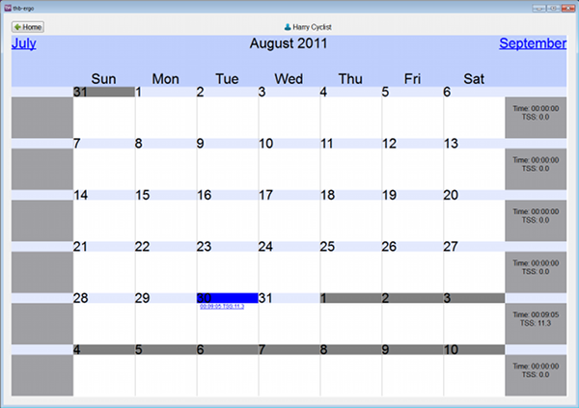Screen dimensions: 579x408
Task: Select date 24 on the calendar
Action: (x=289, y=247)
